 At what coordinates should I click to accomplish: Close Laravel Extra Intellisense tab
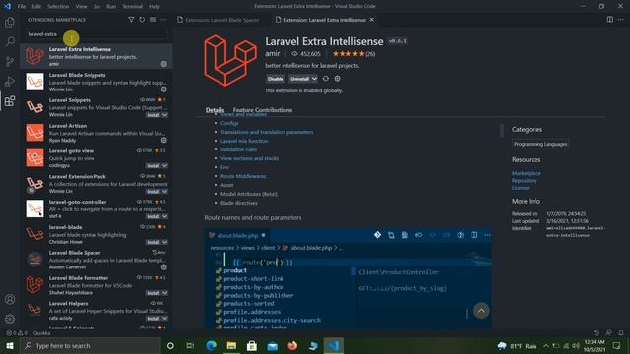pyautogui.click(x=372, y=20)
